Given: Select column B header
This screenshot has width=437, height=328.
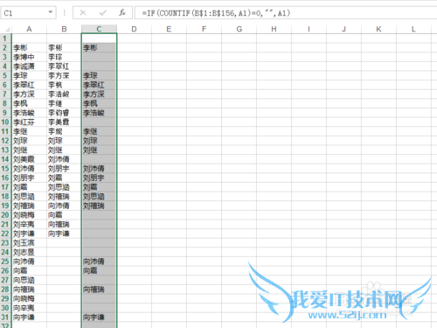Looking at the screenshot, I should pos(64,29).
